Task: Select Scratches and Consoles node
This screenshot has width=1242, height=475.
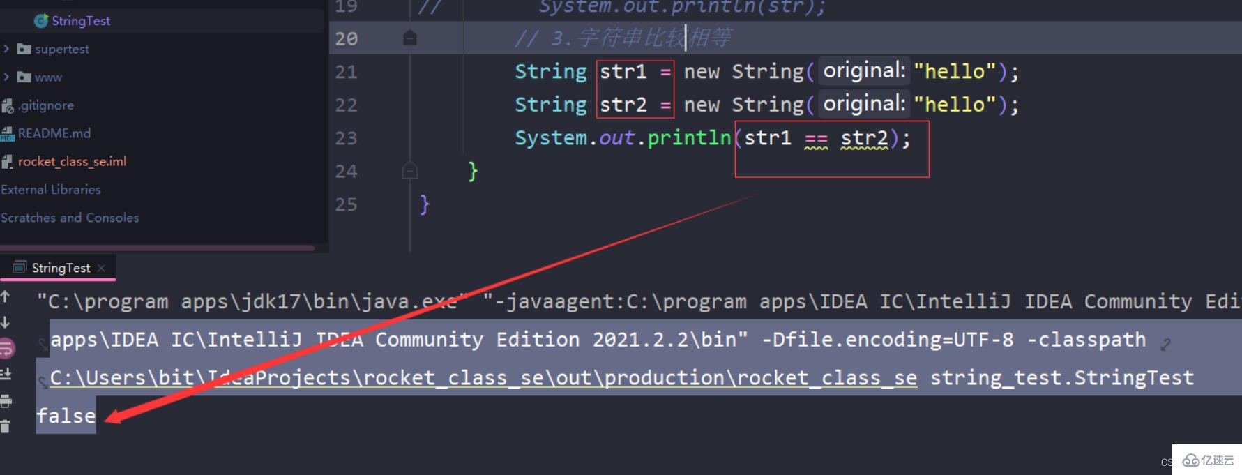Action: tap(70, 218)
